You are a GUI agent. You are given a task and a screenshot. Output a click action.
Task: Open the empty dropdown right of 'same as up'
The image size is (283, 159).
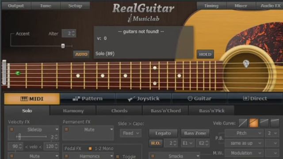[272, 143]
